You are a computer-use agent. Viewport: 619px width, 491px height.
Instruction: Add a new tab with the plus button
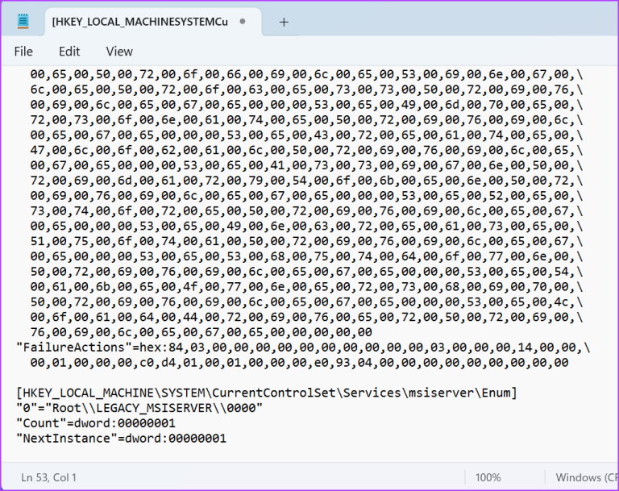(x=283, y=22)
